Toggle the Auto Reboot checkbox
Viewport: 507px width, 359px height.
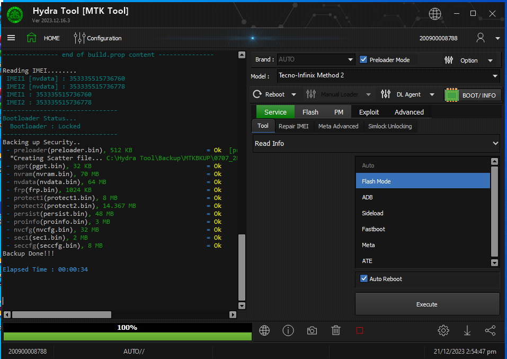click(364, 279)
